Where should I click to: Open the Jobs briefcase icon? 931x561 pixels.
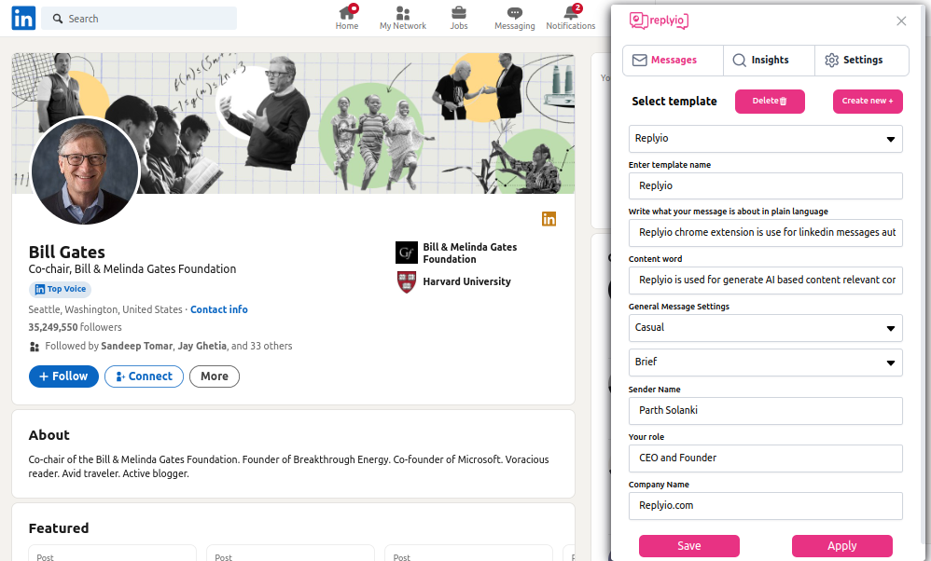tap(459, 13)
